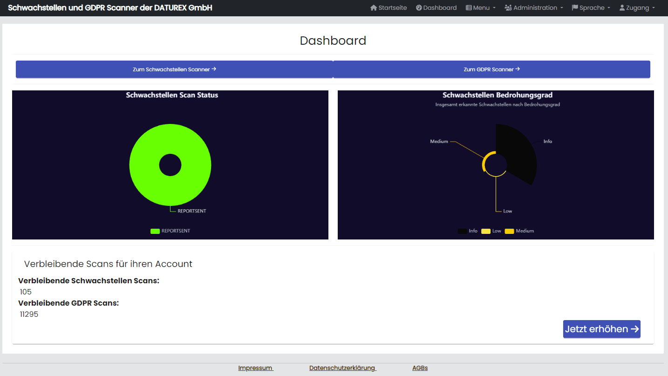Go to Zum Schwachstellen Scanner
The height and width of the screenshot is (376, 668).
coord(174,69)
